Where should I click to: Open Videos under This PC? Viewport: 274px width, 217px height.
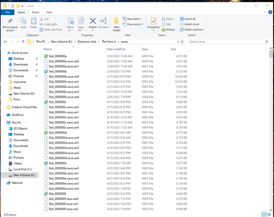click(x=18, y=163)
